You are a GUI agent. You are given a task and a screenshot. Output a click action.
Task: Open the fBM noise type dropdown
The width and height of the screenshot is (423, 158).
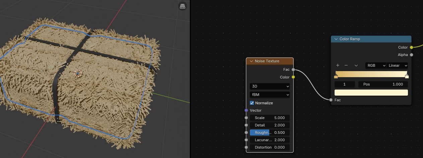click(270, 95)
